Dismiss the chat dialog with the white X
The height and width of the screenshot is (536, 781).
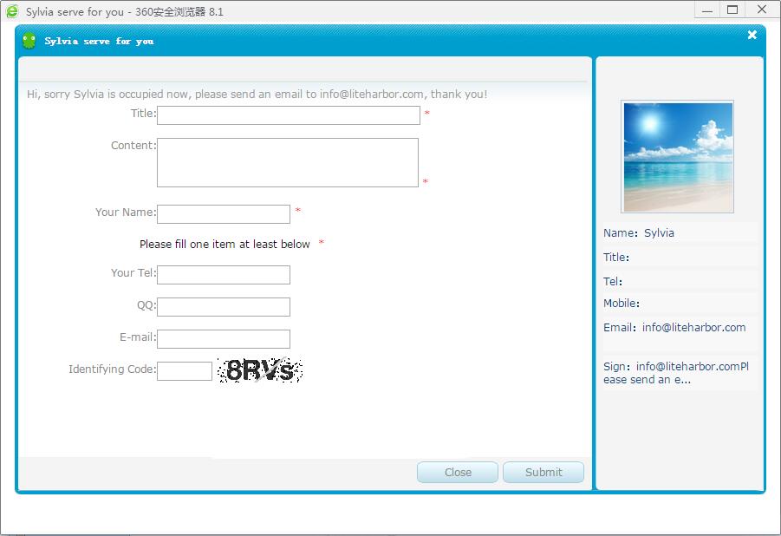tap(752, 35)
